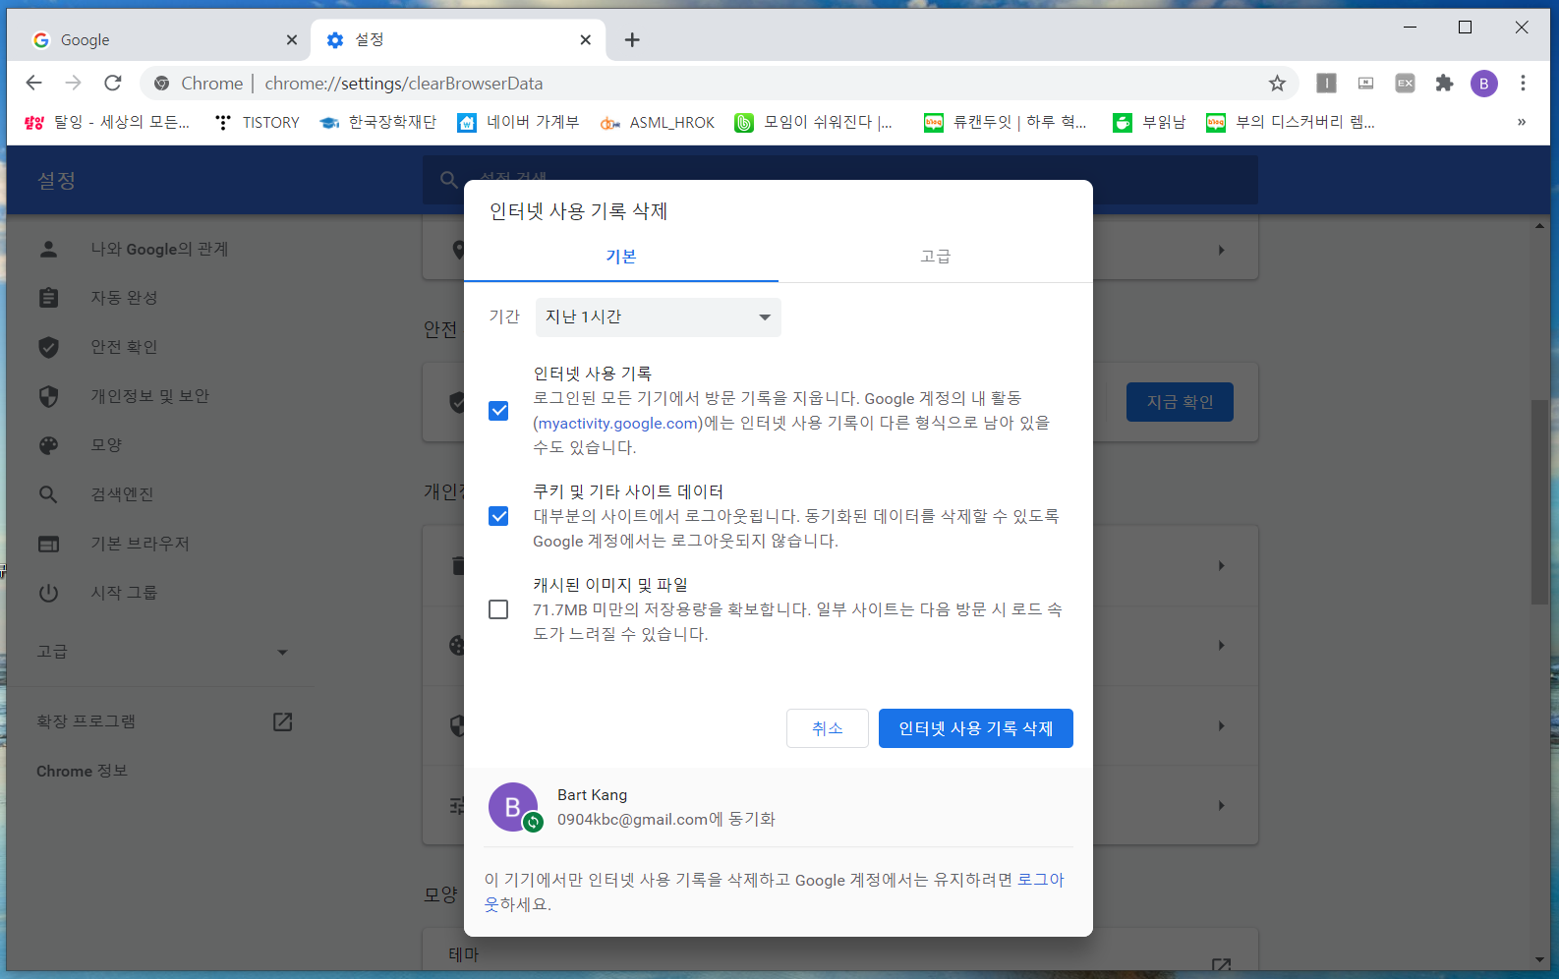
Task: Open the purple B profile avatar in toolbar
Action: (1484, 84)
